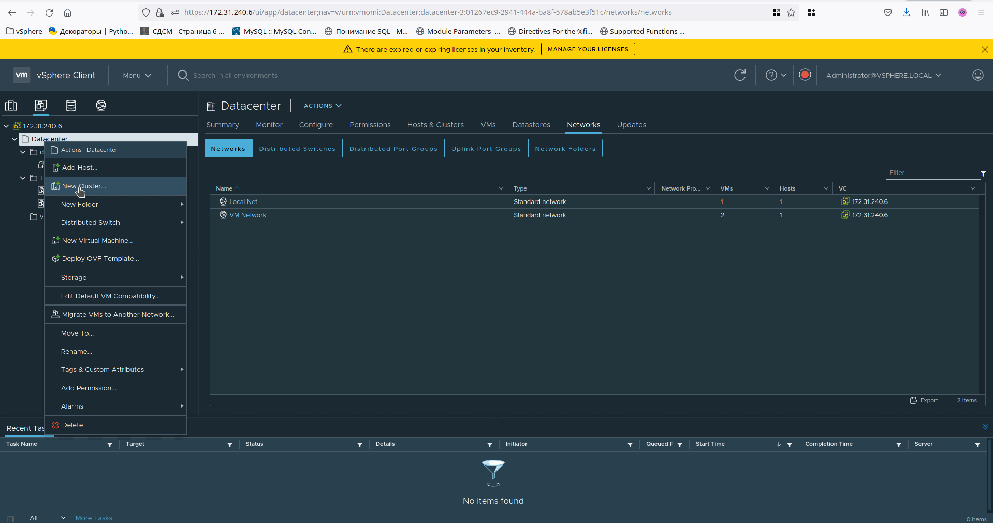993x523 pixels.
Task: Click the refresh icon in vSphere header
Action: (740, 75)
